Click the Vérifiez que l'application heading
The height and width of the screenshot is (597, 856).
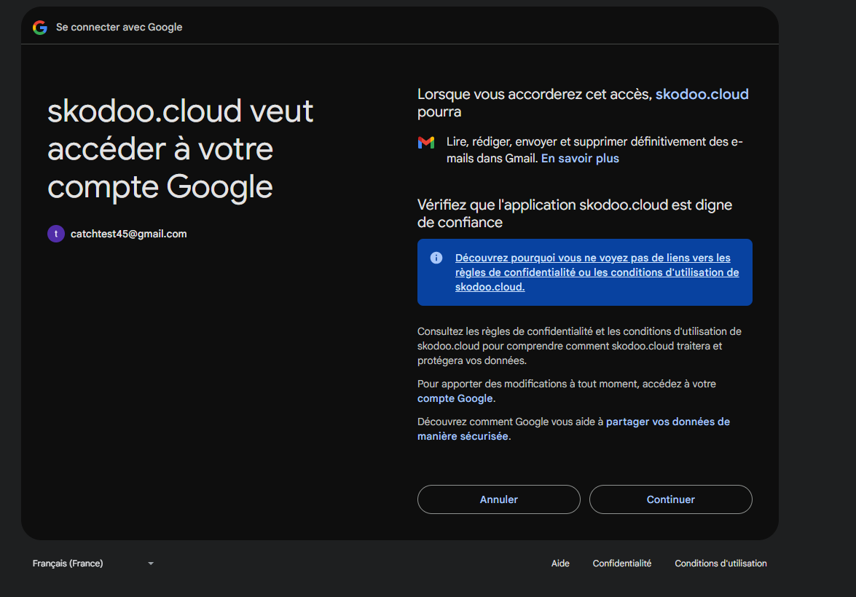coord(575,213)
